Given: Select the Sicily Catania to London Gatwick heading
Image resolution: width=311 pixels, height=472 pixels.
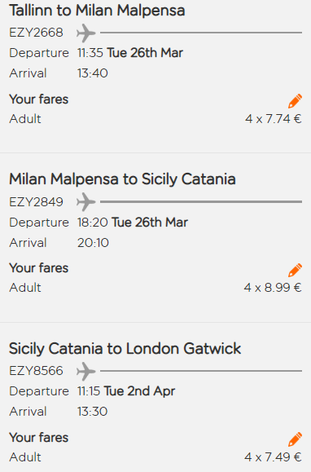Looking at the screenshot, I should coord(125,349).
